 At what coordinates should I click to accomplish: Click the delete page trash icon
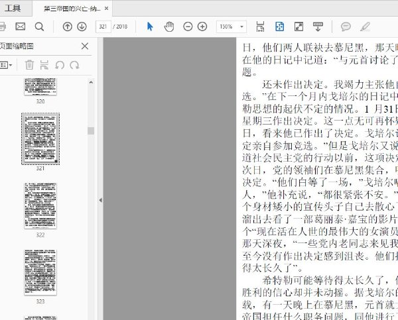click(29, 65)
